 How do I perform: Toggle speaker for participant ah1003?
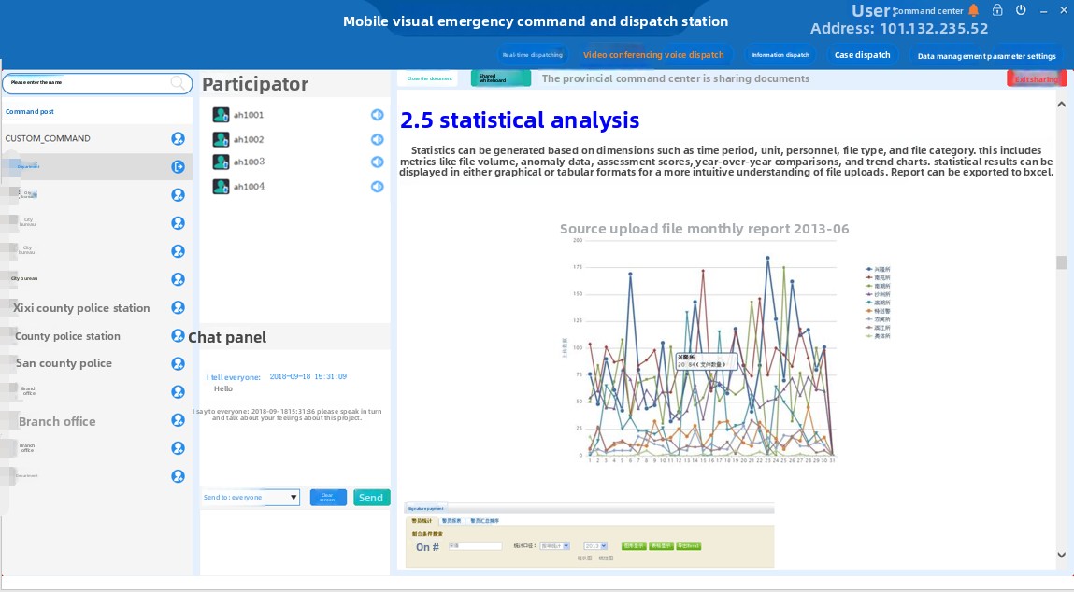coord(377,162)
